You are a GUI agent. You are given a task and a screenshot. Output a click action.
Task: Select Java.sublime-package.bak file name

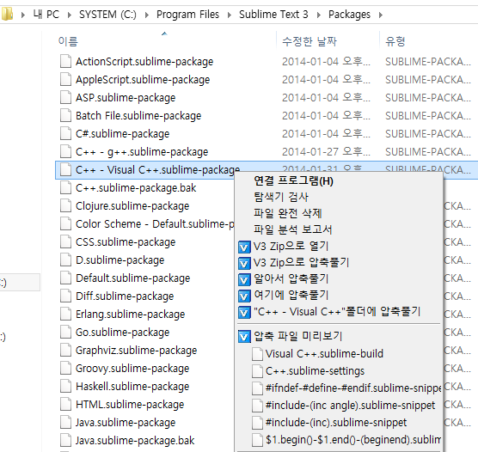pyautogui.click(x=135, y=440)
